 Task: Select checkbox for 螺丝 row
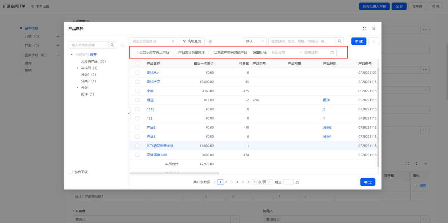point(138,100)
